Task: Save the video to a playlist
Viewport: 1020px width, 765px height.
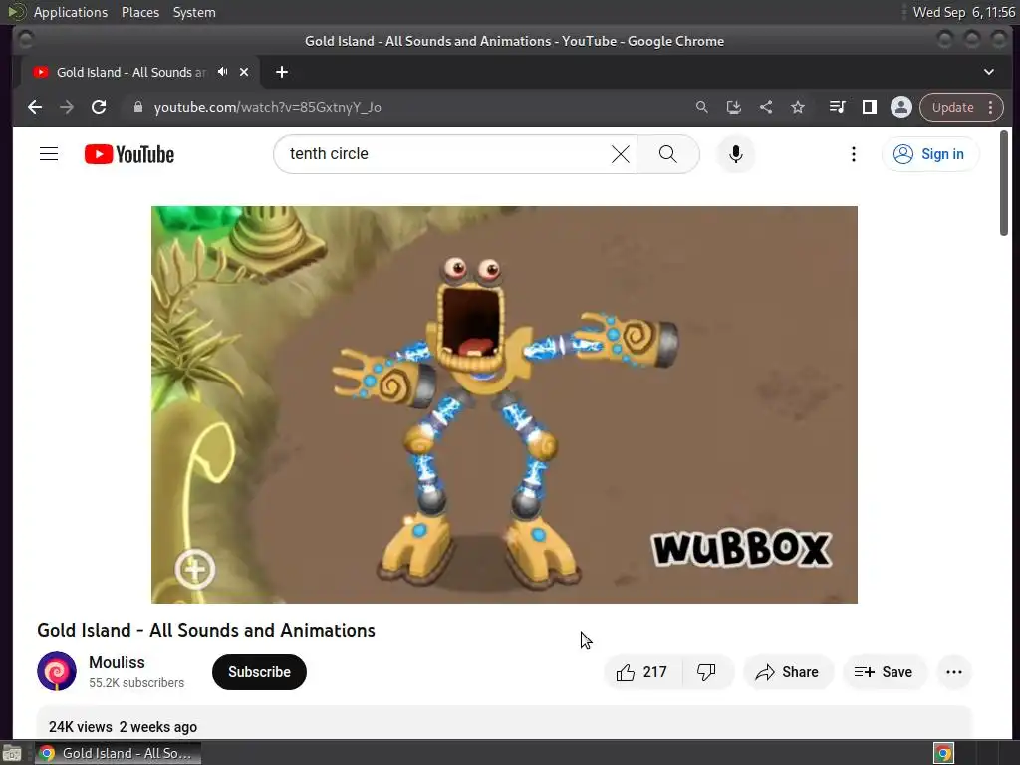Action: (x=884, y=672)
